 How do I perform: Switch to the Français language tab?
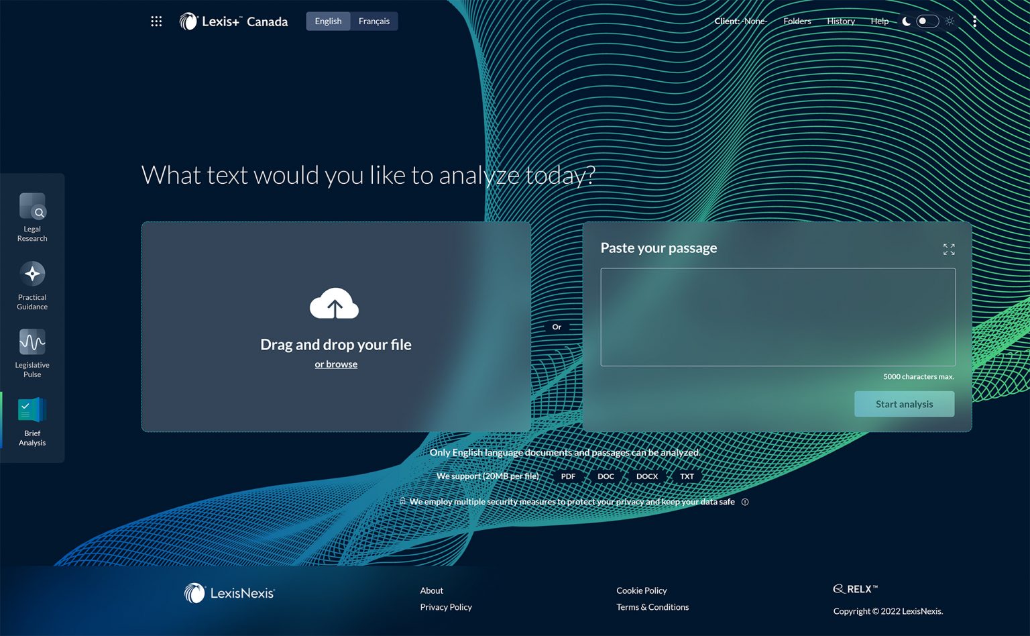[x=374, y=21]
